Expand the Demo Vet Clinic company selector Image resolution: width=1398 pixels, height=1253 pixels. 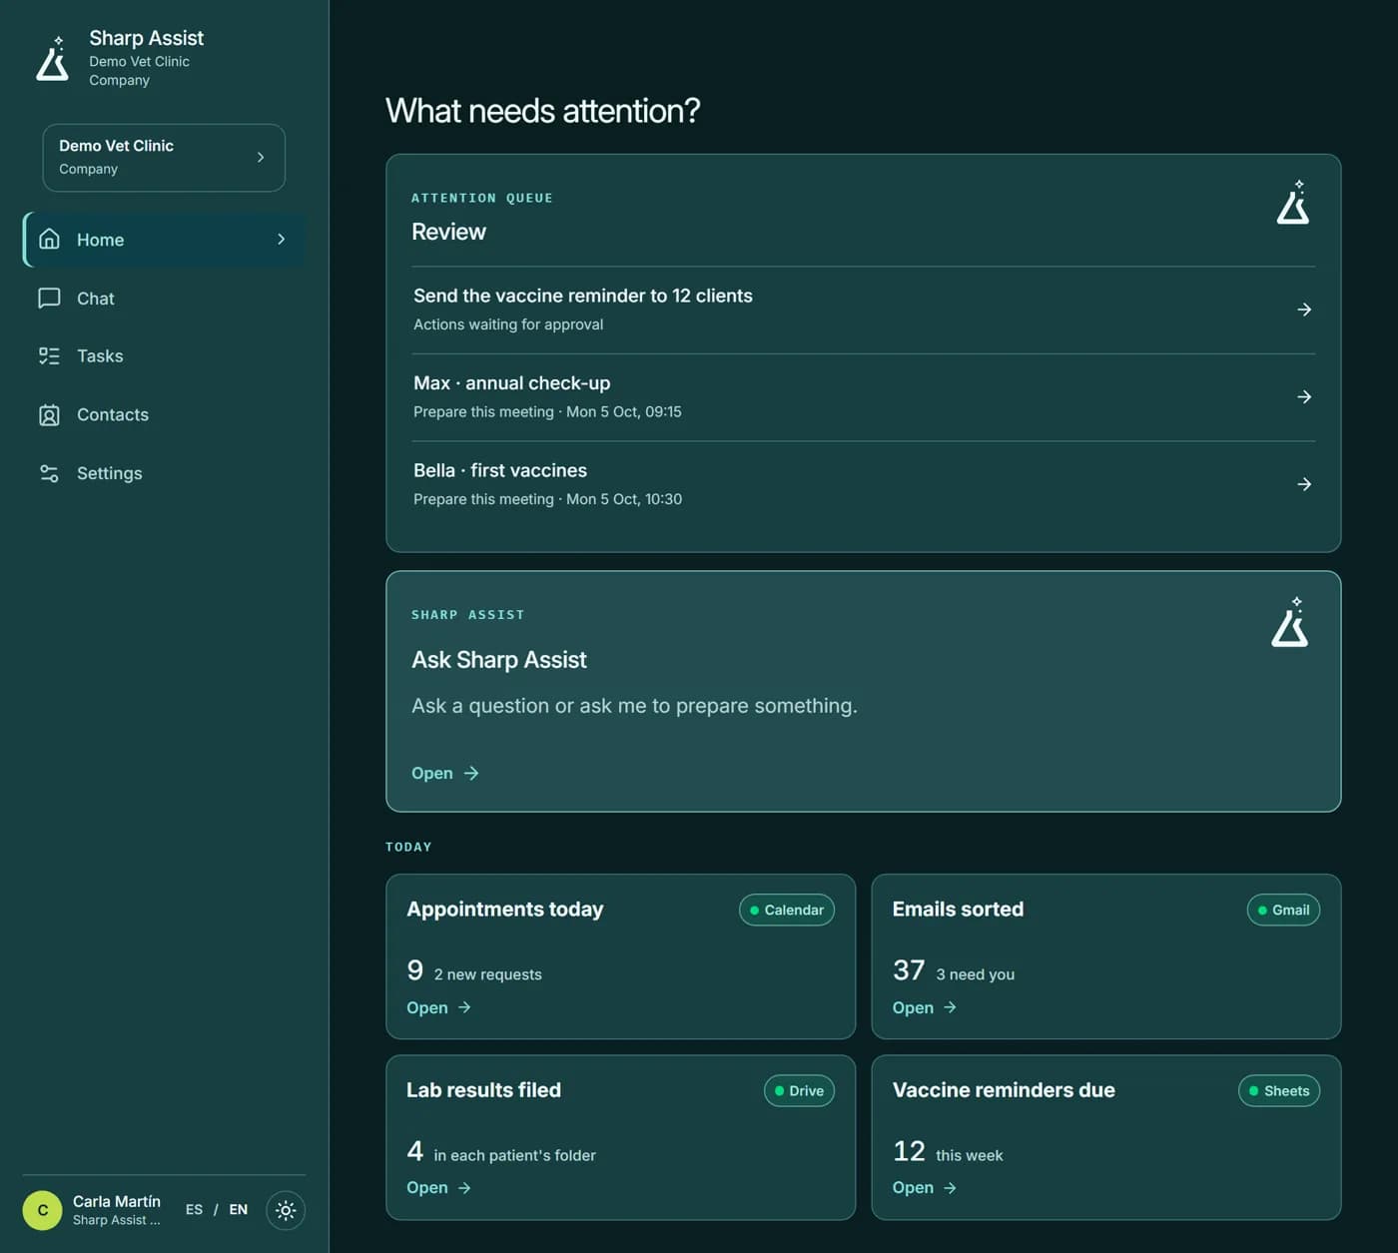pos(164,158)
